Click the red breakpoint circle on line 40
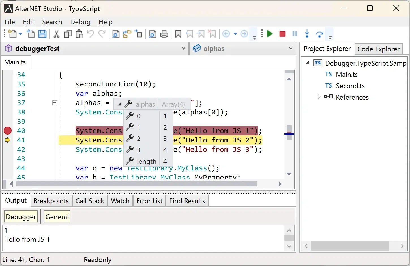Screen dimensions: 410x266 7,131
